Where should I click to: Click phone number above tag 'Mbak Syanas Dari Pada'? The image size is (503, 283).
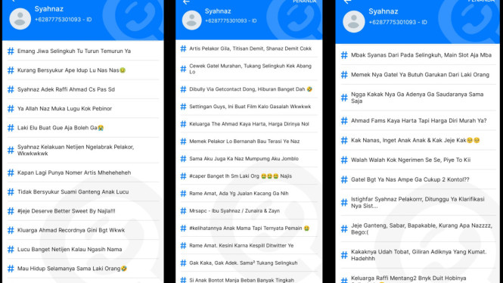pyautogui.click(x=398, y=23)
